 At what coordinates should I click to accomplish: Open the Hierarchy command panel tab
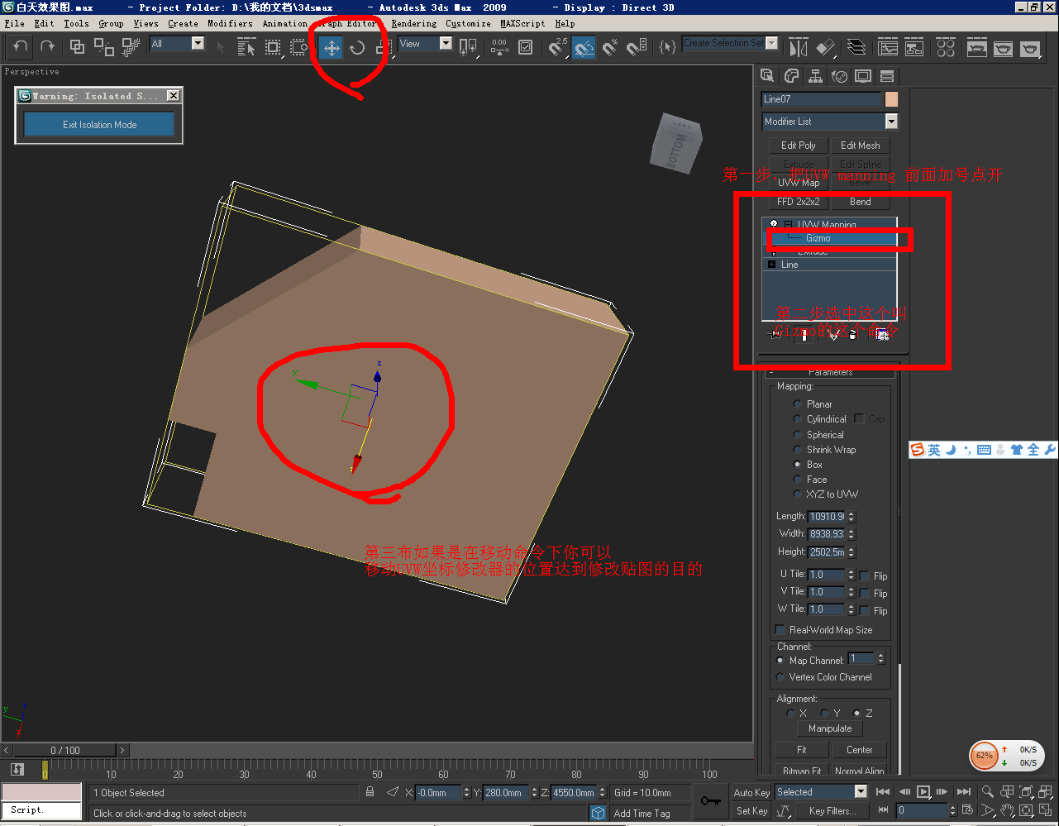[815, 76]
